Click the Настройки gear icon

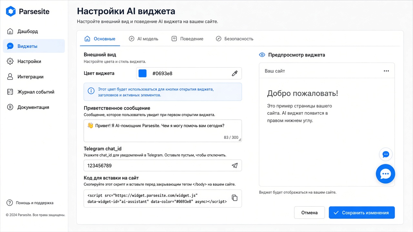(10, 61)
